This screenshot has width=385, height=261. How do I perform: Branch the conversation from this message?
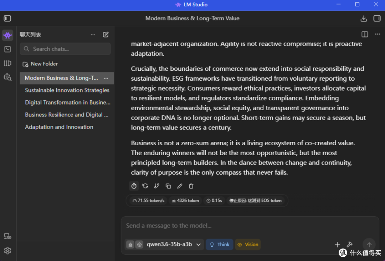pos(156,186)
